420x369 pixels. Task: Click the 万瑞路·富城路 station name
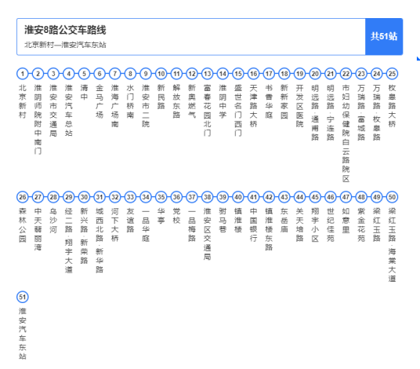click(361, 113)
